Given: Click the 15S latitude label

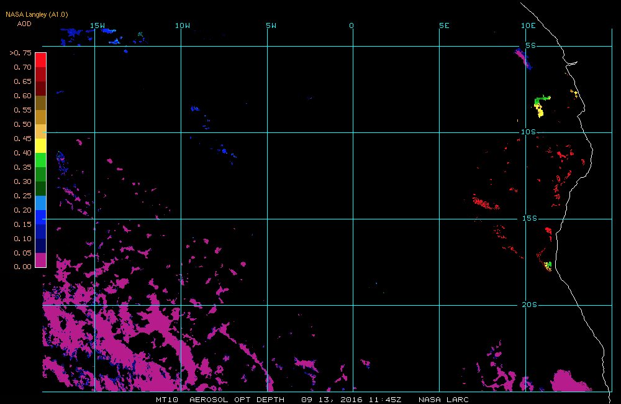Looking at the screenshot, I should (530, 218).
